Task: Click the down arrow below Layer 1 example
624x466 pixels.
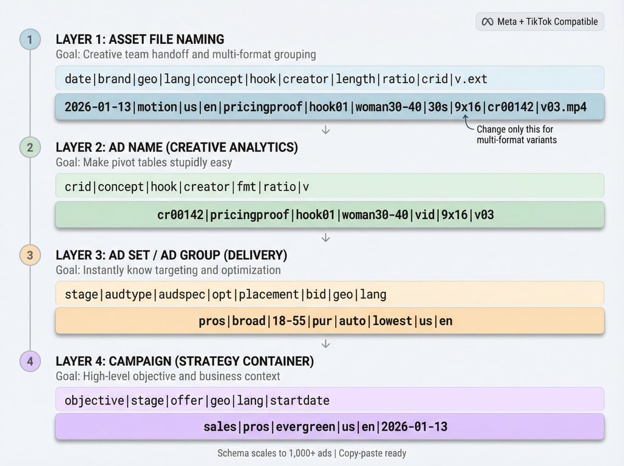Action: (325, 130)
